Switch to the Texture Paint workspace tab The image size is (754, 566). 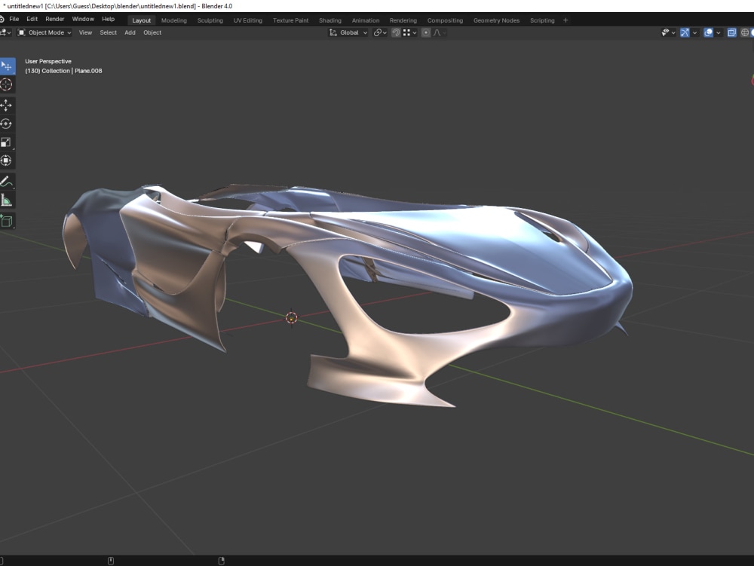(291, 20)
